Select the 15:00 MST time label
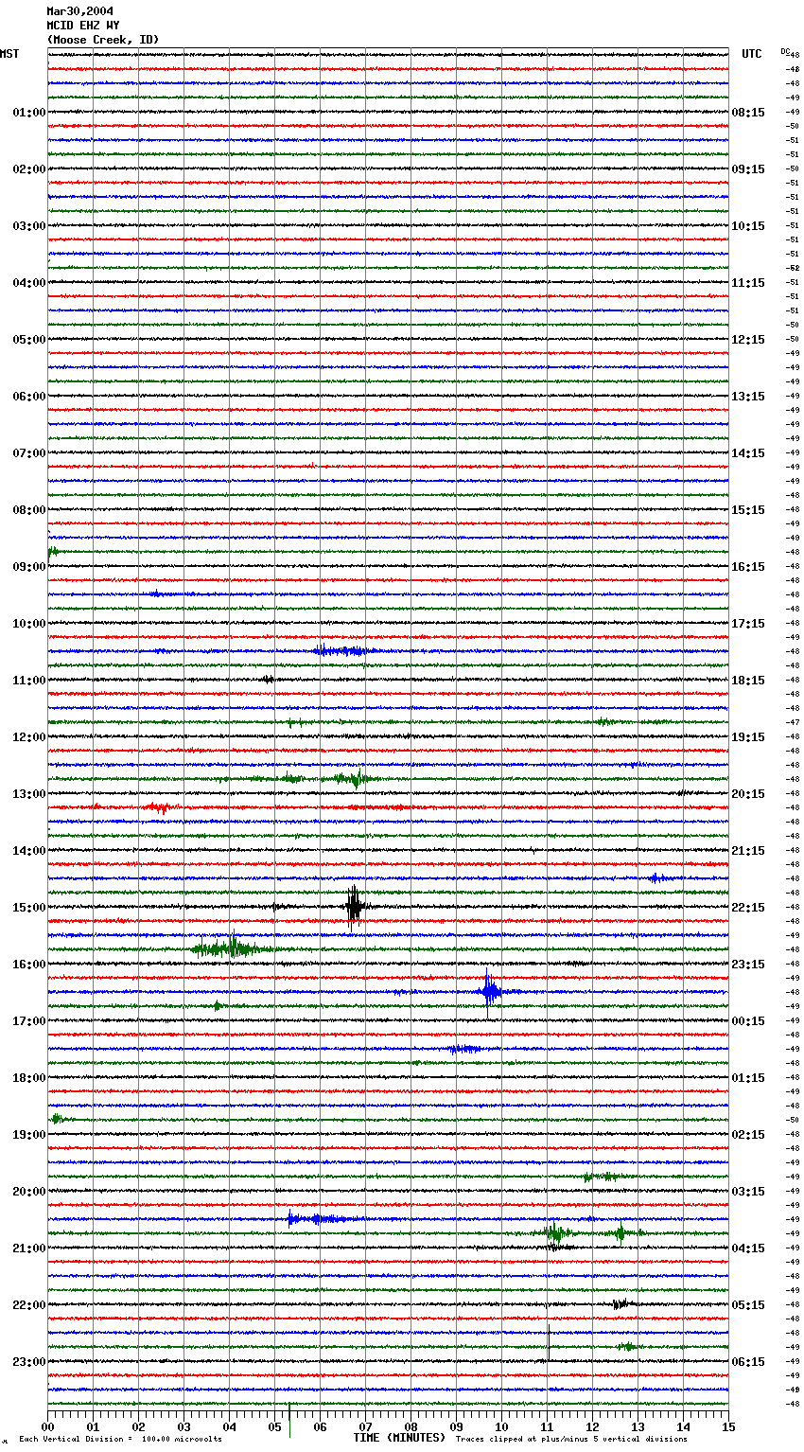This screenshot has width=804, height=1452. coord(29,908)
